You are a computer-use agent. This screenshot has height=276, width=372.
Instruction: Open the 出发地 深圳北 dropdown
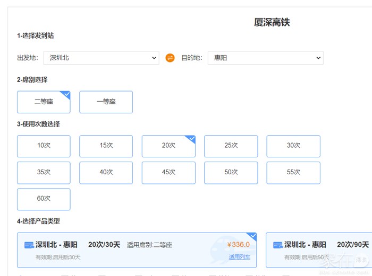(x=101, y=58)
